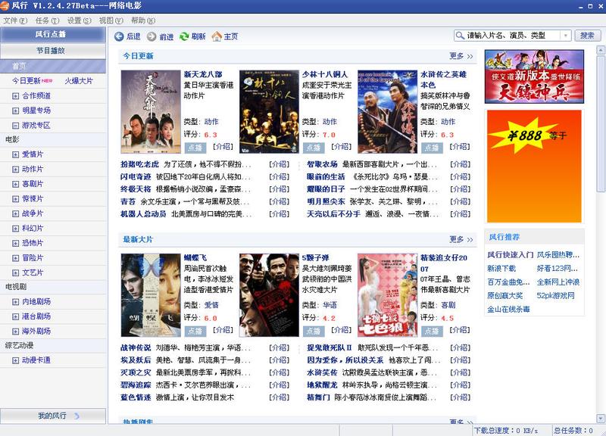The height and width of the screenshot is (436, 606).
Task: Click the page scrollbar up arrow
Action: (601, 50)
